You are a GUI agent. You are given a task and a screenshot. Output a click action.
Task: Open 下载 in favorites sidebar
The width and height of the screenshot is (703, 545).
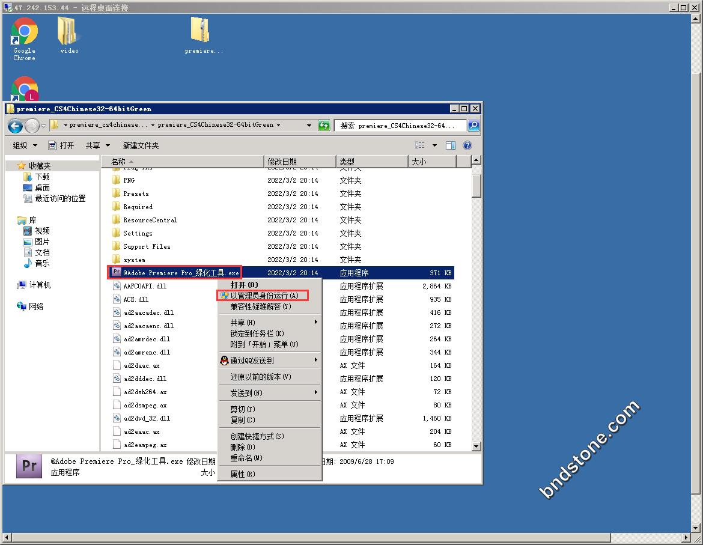click(x=42, y=177)
